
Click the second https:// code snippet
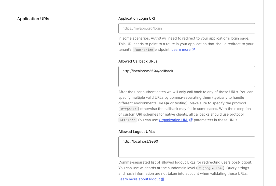coord(127,120)
